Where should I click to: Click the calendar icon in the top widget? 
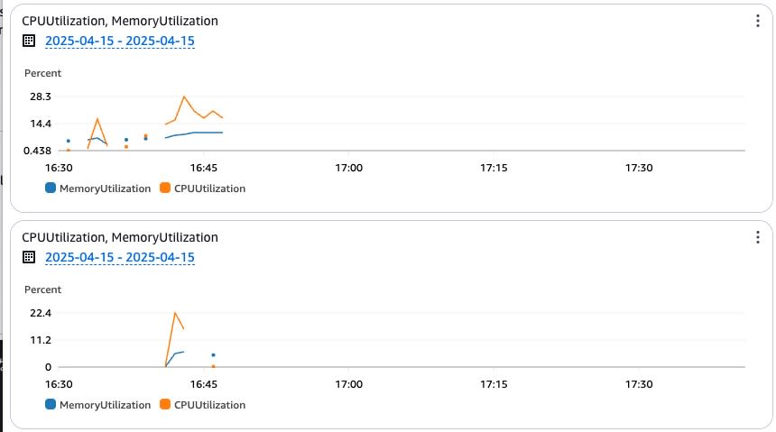(29, 41)
